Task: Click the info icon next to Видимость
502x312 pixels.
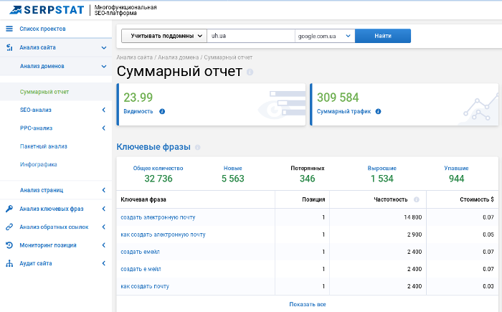Action: (x=162, y=111)
